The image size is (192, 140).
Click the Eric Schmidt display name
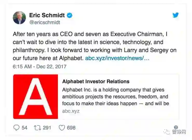47,15
